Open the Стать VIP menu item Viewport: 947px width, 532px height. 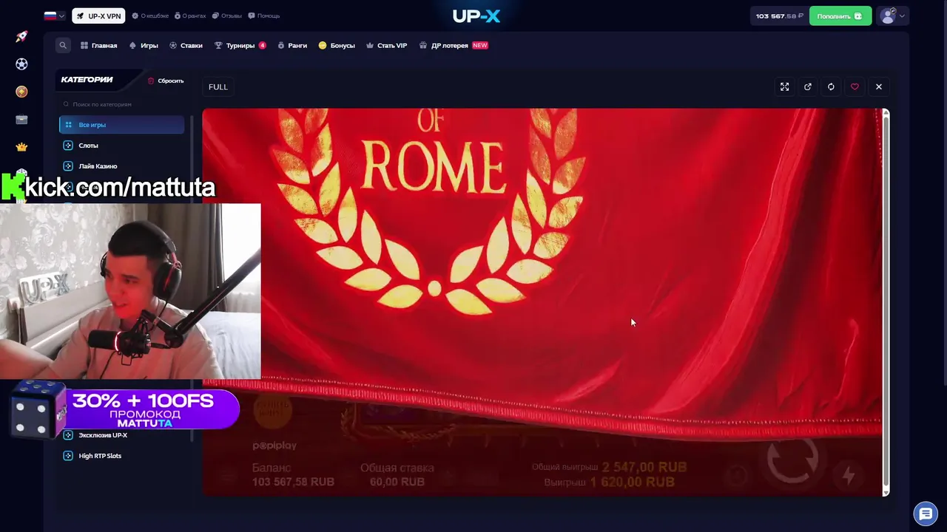387,45
